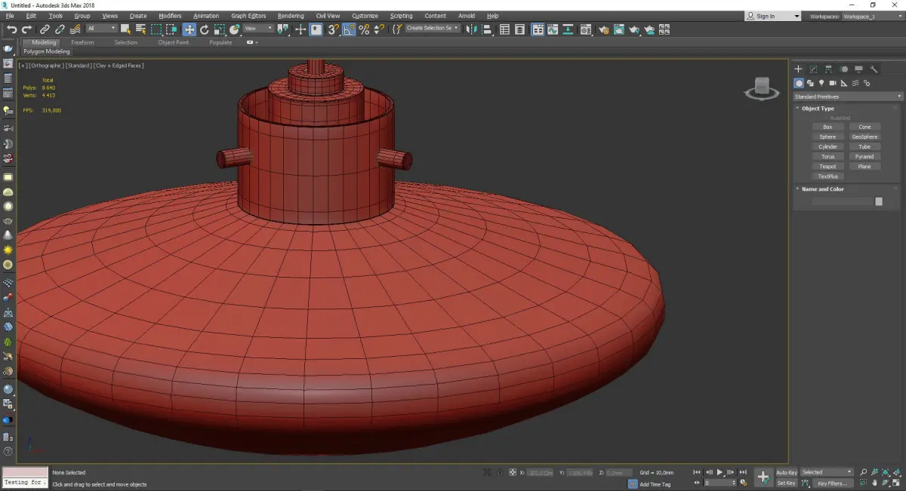906x491 pixels.
Task: Toggle the Selection Lock padlock
Action: [500, 472]
